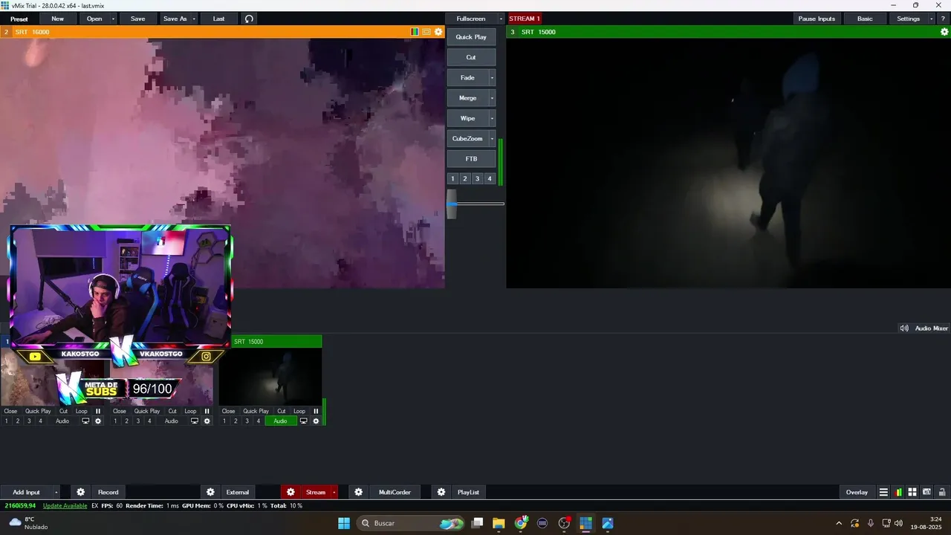The height and width of the screenshot is (535, 951).
Task: Click New in the top bar
Action: coord(57,19)
